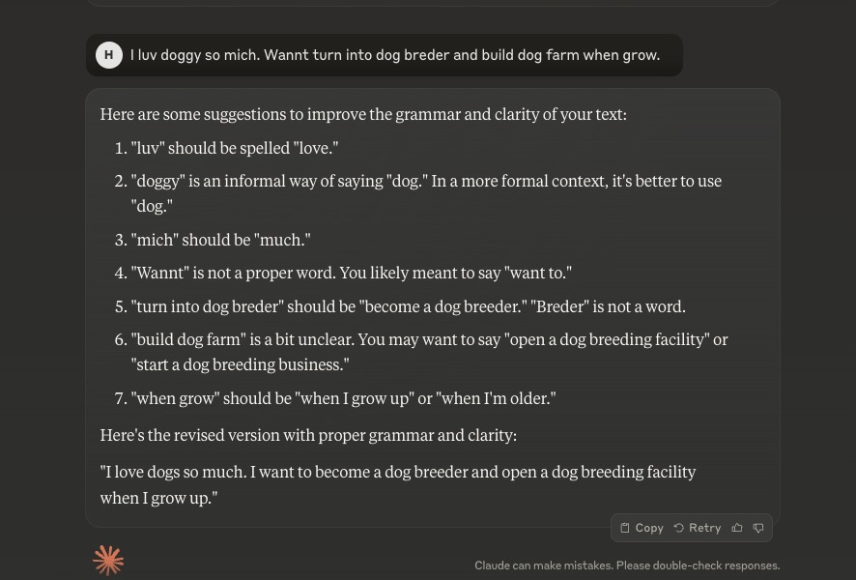856x580 pixels.
Task: Click the 'Claude can make mistakes' disclaimer
Action: pyautogui.click(x=627, y=565)
